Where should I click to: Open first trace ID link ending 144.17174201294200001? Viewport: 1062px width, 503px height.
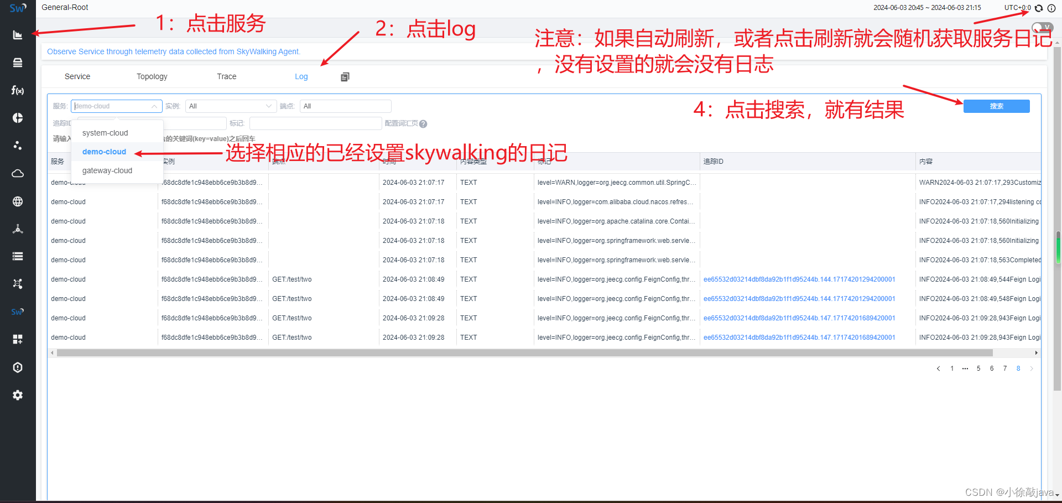(x=799, y=279)
